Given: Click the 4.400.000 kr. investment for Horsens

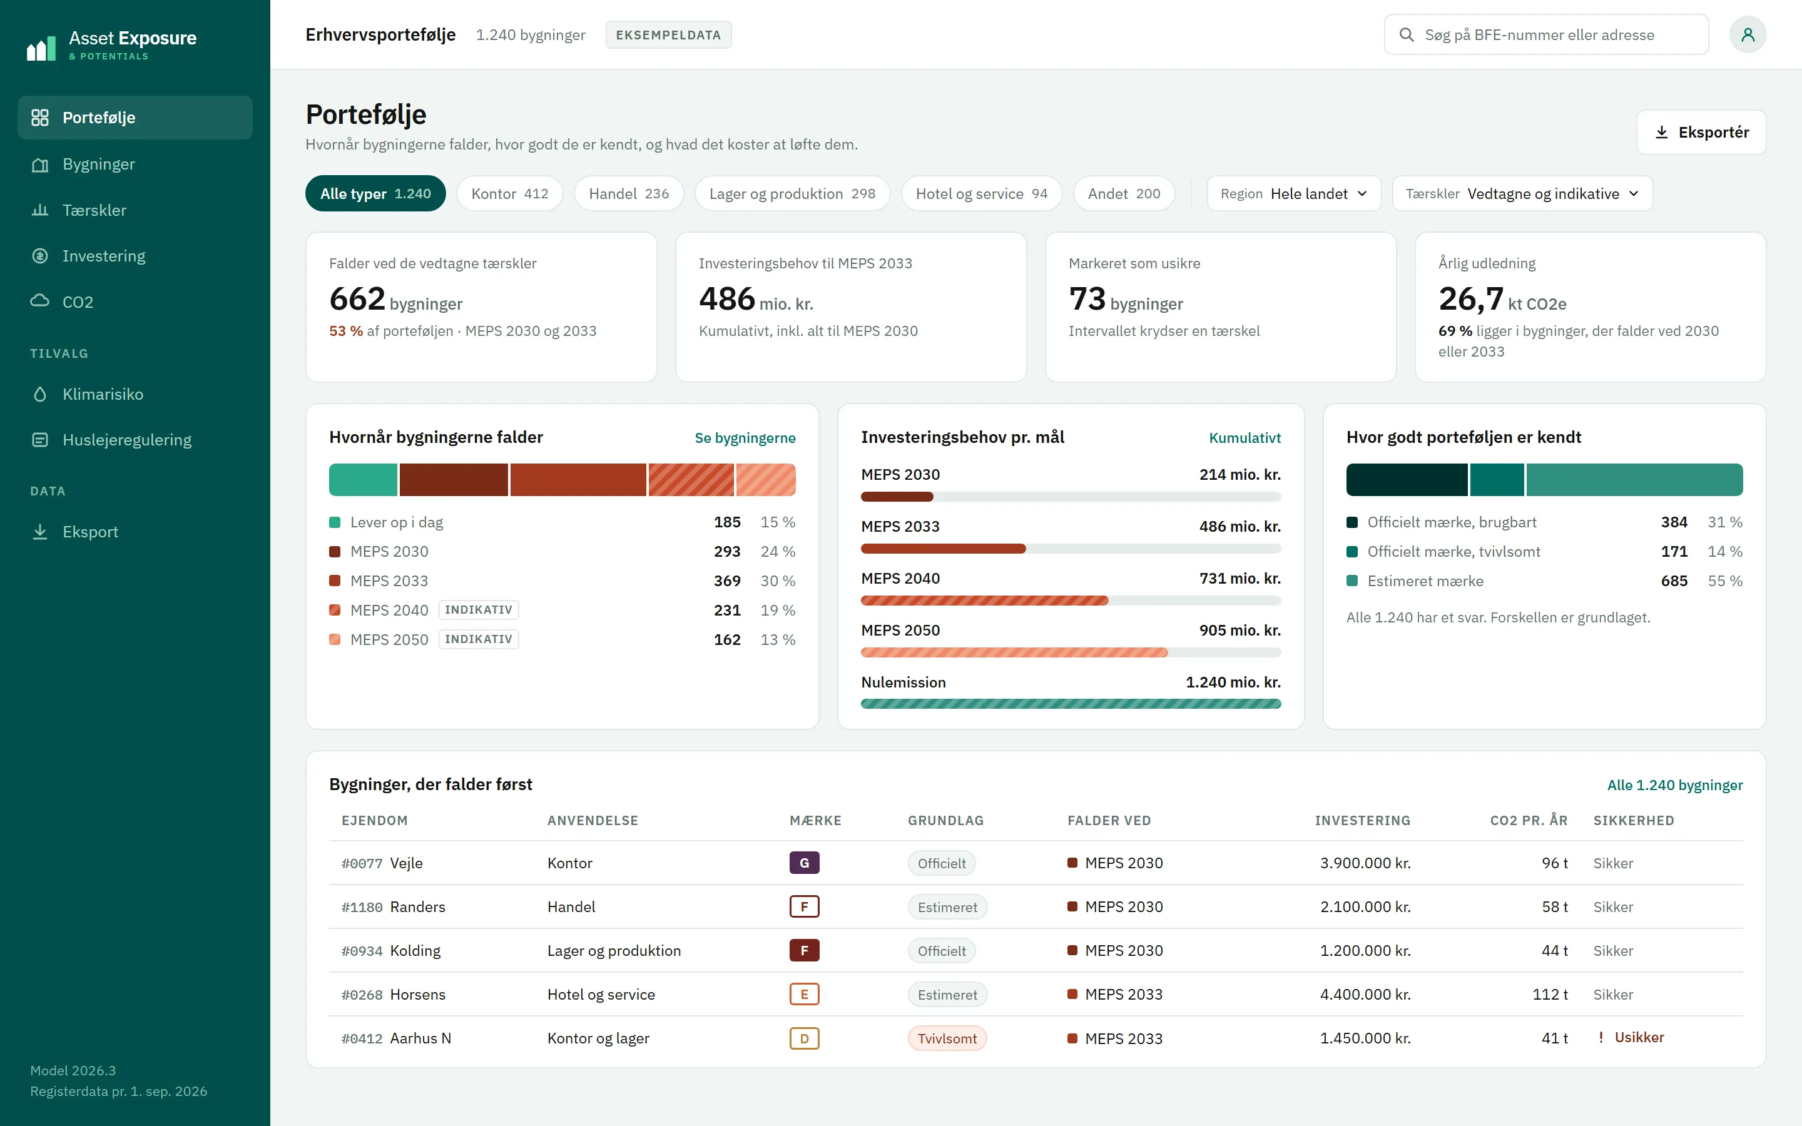Looking at the screenshot, I should (x=1365, y=994).
